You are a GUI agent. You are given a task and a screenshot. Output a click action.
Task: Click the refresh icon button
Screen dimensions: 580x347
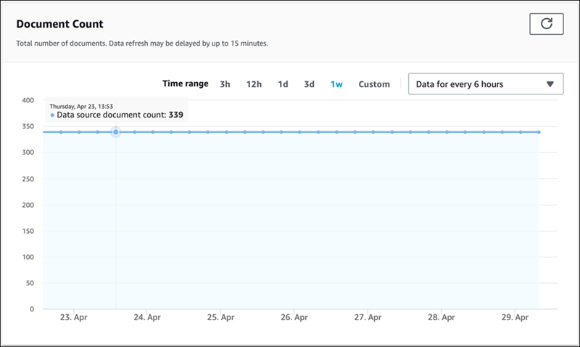click(547, 24)
